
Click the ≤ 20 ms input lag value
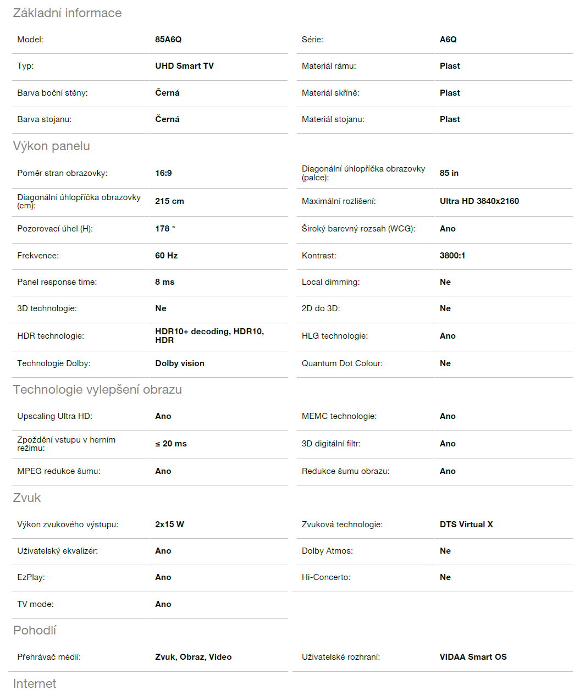(x=170, y=444)
